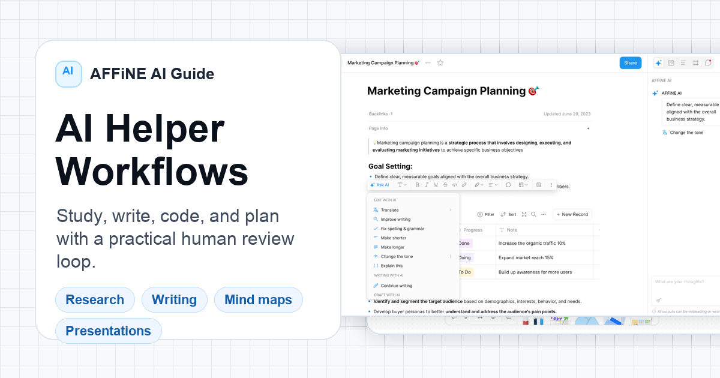
Task: Click cell "Increase the organic traffic 10%"
Action: pos(545,244)
